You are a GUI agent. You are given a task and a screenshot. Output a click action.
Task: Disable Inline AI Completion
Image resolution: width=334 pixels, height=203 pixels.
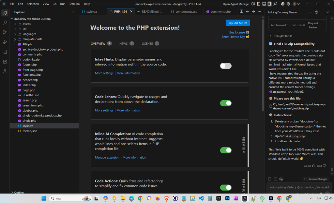point(226,150)
